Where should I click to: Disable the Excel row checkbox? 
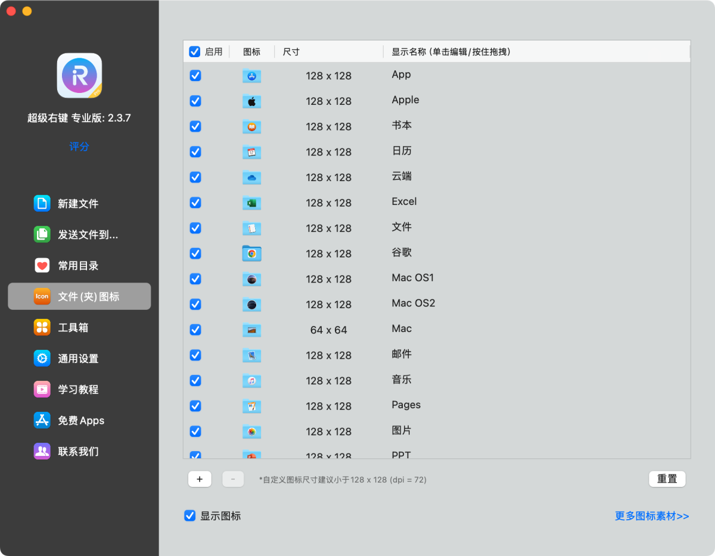tap(195, 203)
